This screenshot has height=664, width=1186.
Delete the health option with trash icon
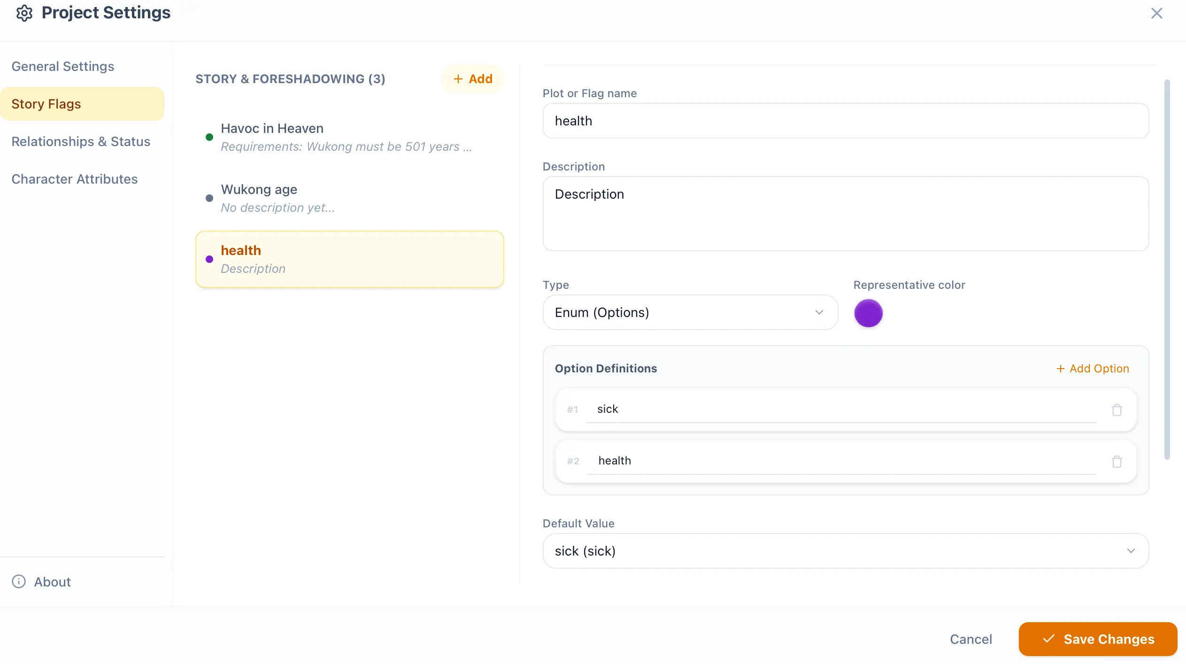(1117, 461)
